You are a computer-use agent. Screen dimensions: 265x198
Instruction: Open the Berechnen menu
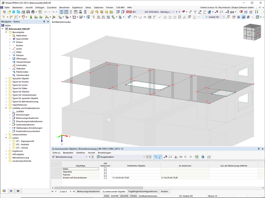coord(64,7)
